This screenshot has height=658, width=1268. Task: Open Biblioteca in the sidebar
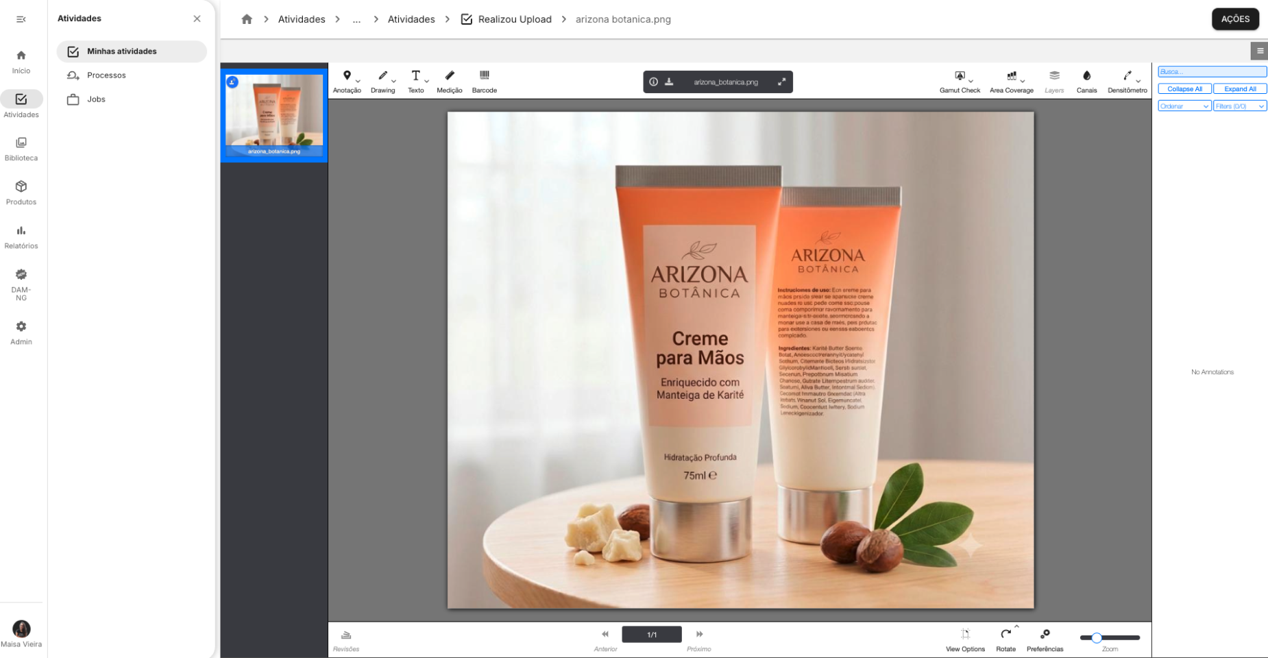coord(21,149)
